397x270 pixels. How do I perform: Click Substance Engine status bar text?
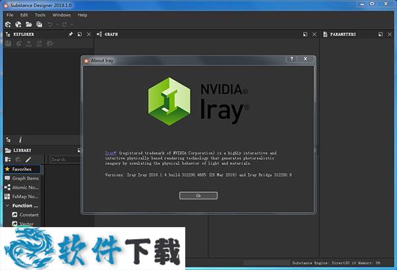pyautogui.click(x=336, y=263)
